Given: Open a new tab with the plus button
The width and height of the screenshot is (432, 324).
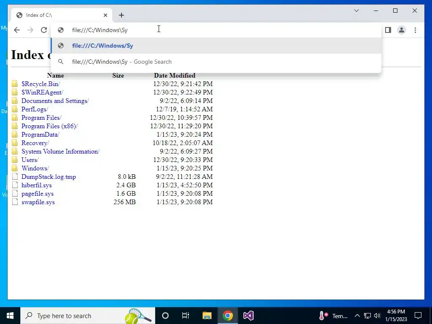Looking at the screenshot, I should tap(121, 15).
